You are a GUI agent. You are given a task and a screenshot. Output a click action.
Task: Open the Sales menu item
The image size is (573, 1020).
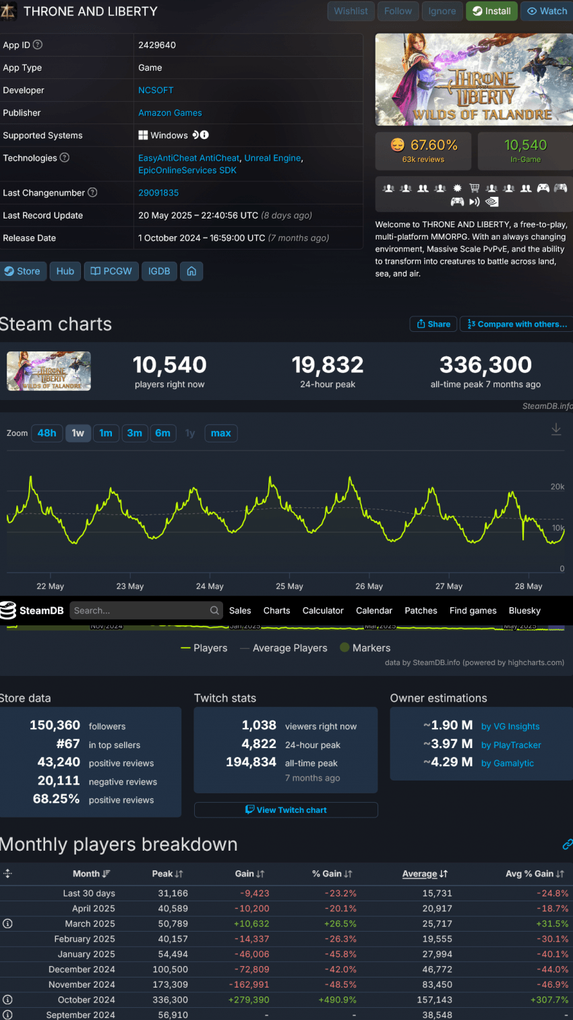pyautogui.click(x=240, y=611)
